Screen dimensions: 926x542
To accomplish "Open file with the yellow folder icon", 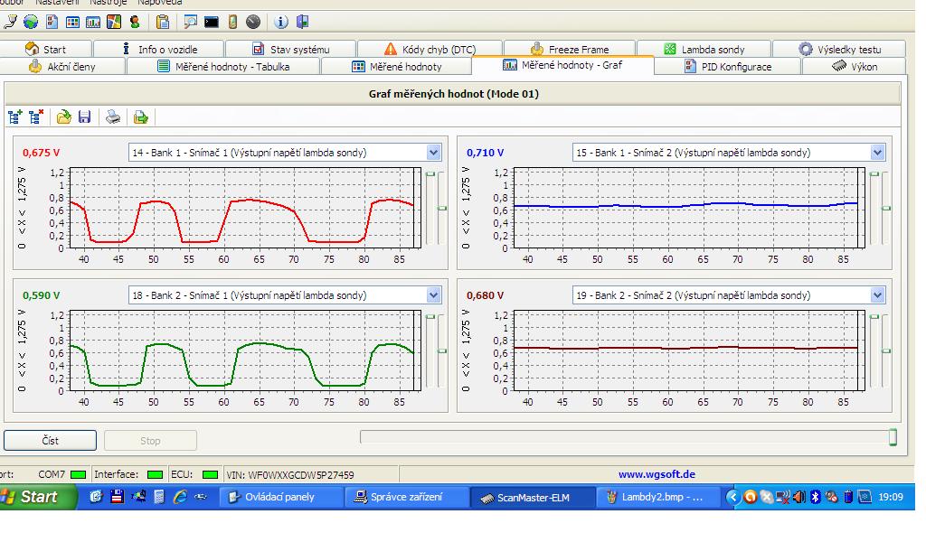I will pos(64,117).
